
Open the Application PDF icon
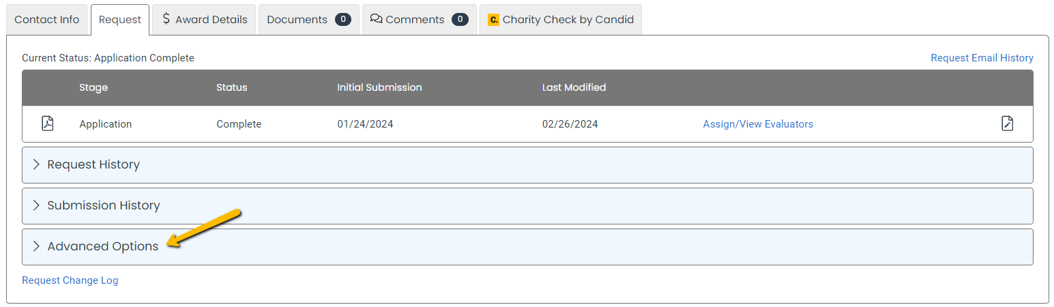(48, 123)
